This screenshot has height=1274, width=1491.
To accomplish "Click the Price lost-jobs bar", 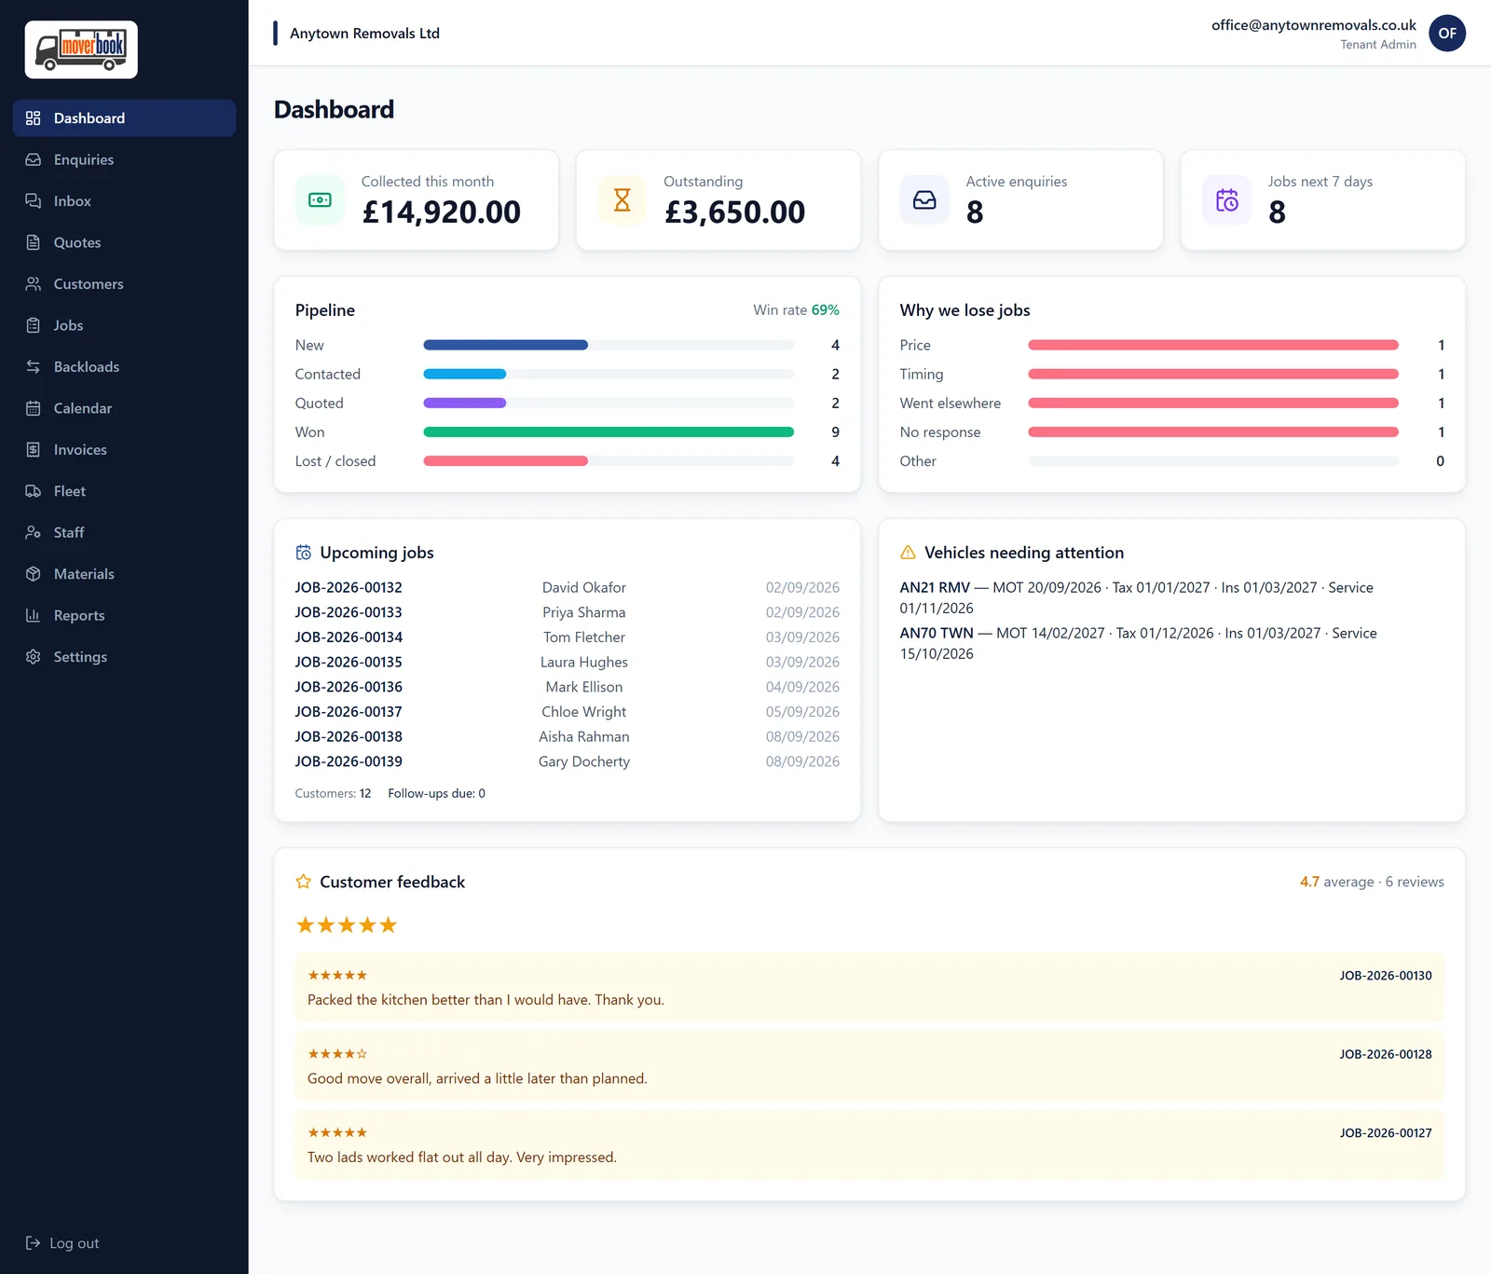I will click(1213, 345).
